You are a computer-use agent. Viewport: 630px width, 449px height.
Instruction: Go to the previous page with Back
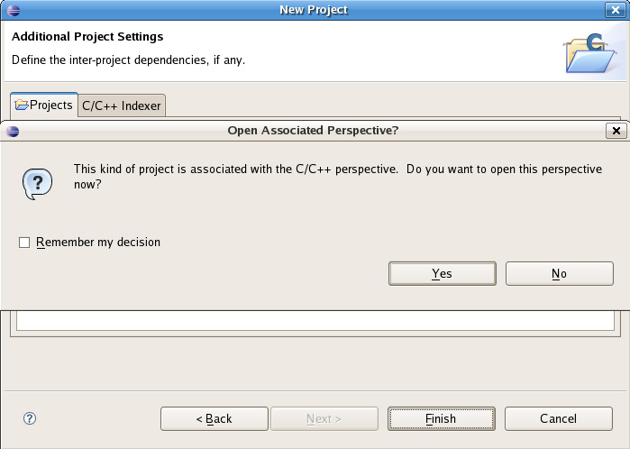pyautogui.click(x=215, y=418)
